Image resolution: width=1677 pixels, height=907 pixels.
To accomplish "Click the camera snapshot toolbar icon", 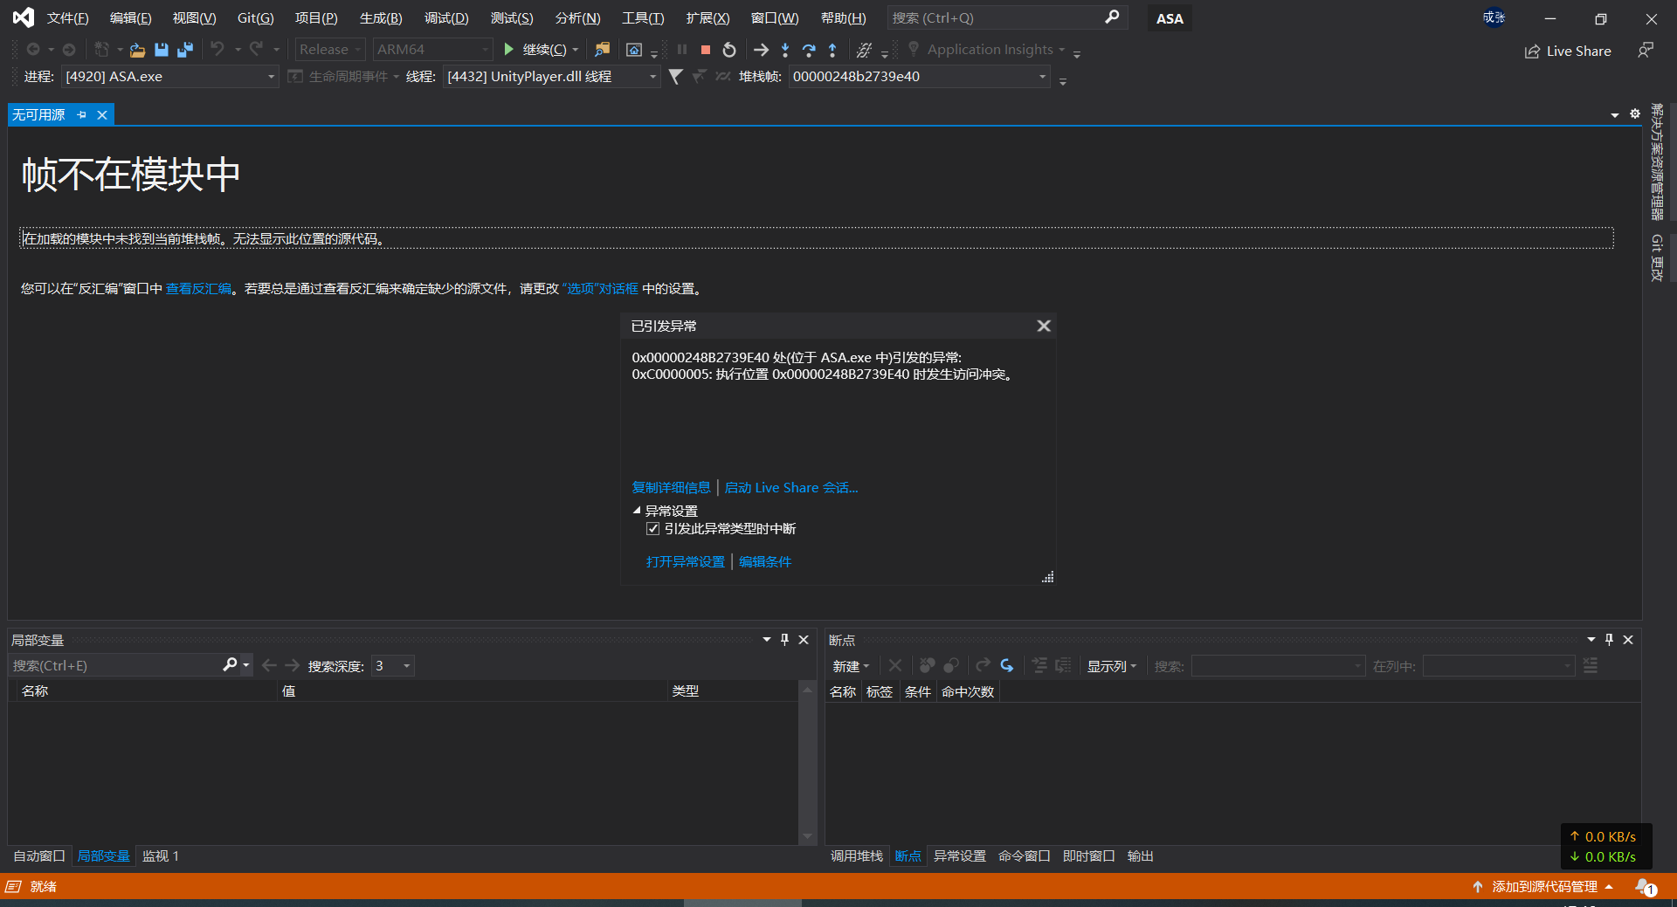I will tap(634, 50).
